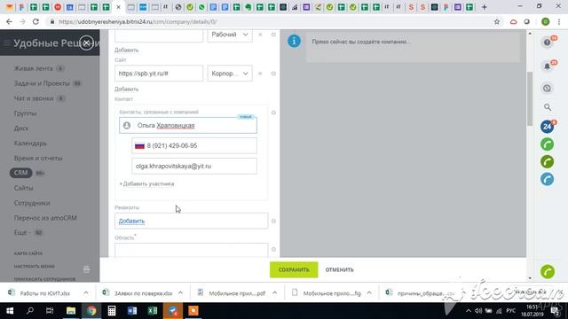The image size is (568, 319).
Task: Open Задачи и Проекты in left menu
Action: click(x=42, y=83)
